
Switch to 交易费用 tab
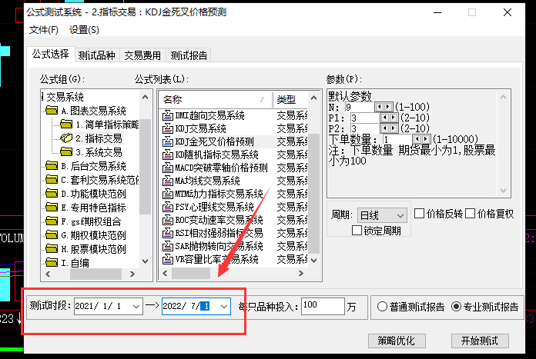(142, 55)
